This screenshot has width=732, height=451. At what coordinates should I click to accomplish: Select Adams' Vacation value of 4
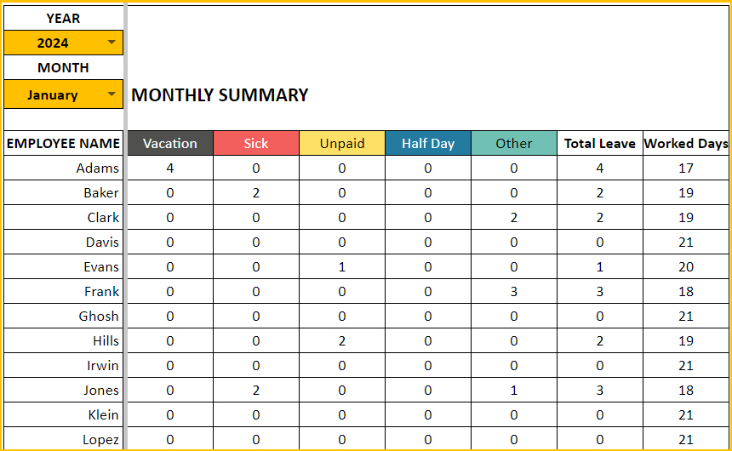point(170,168)
